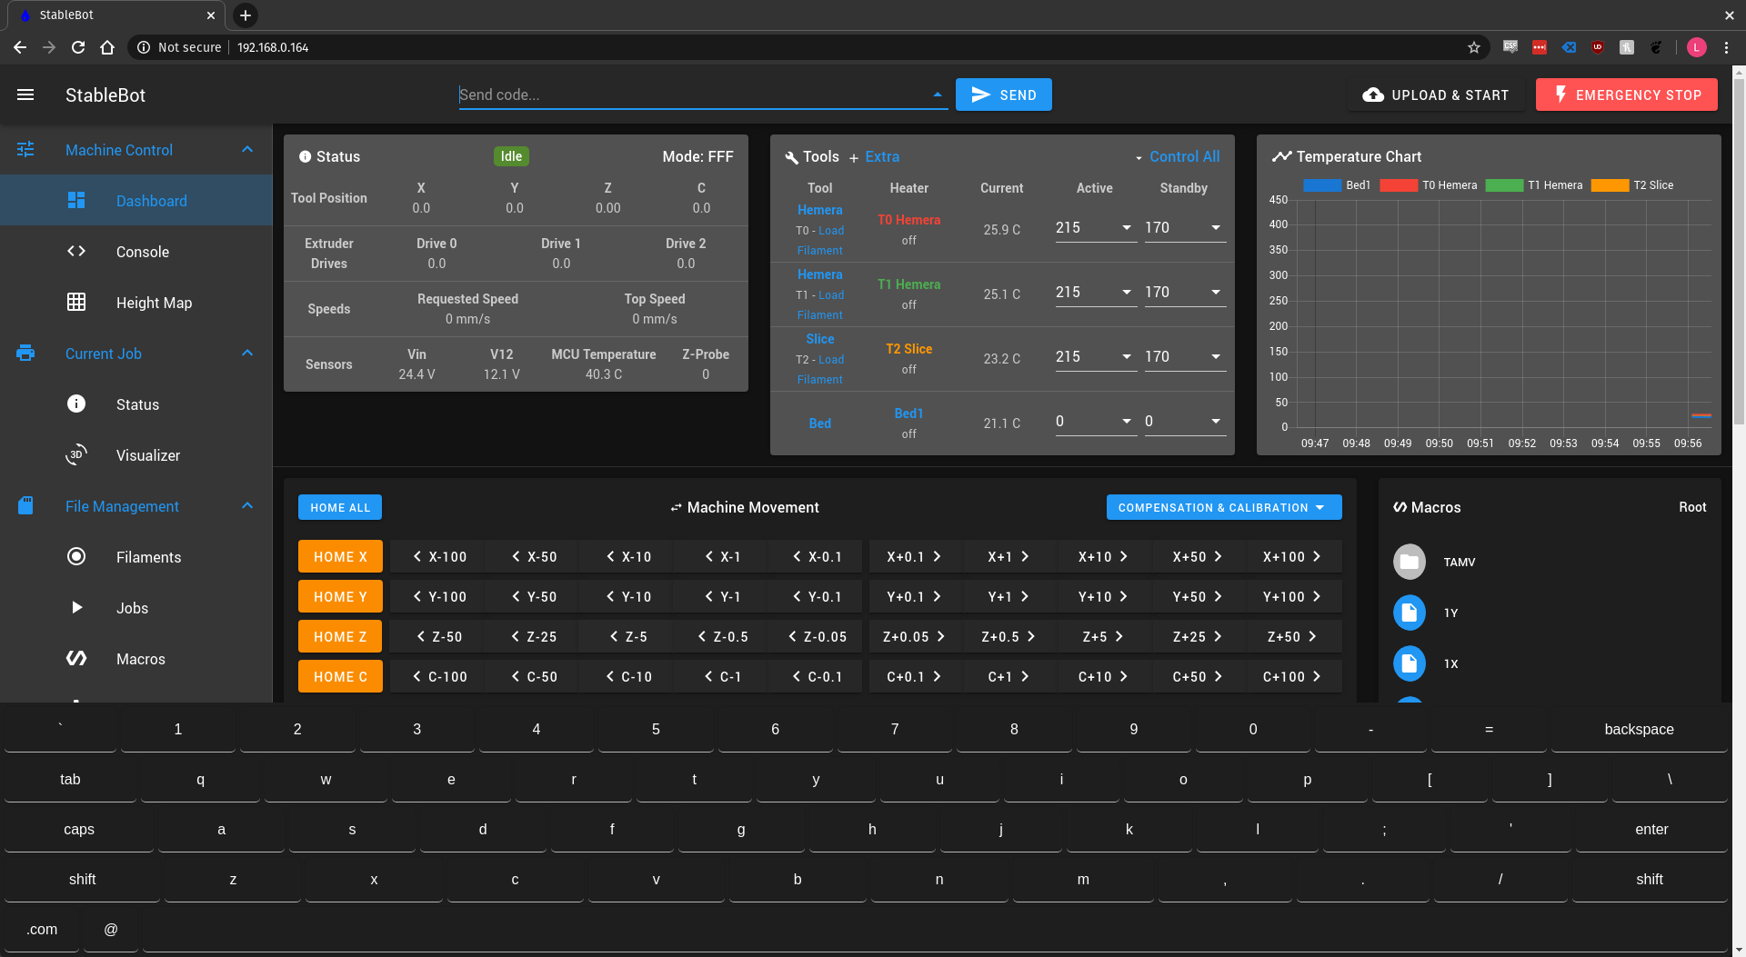The height and width of the screenshot is (957, 1746).
Task: Expand the Send code history arrow
Action: point(938,95)
